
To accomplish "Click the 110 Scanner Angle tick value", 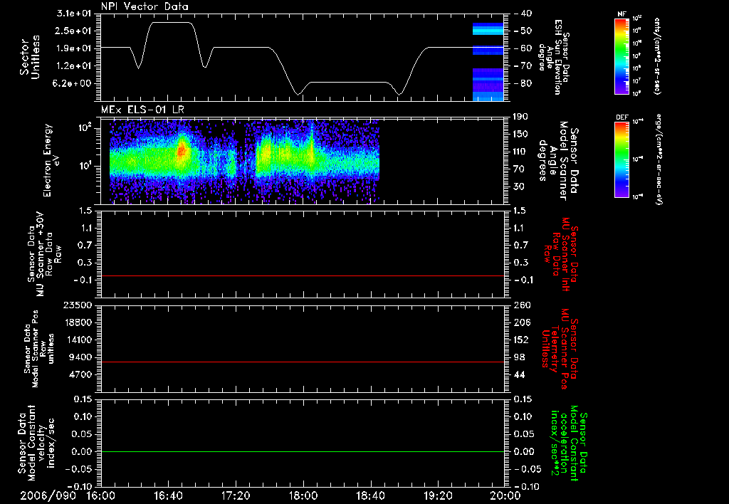I will [x=521, y=152].
